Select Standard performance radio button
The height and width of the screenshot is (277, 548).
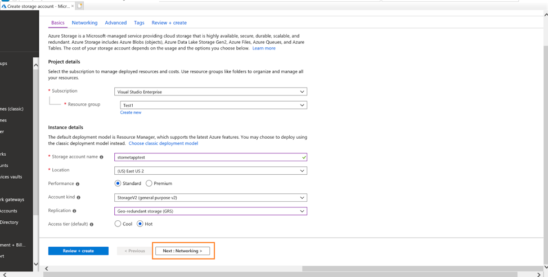pos(118,184)
